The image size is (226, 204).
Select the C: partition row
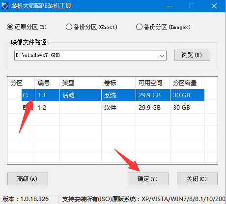click(x=113, y=95)
